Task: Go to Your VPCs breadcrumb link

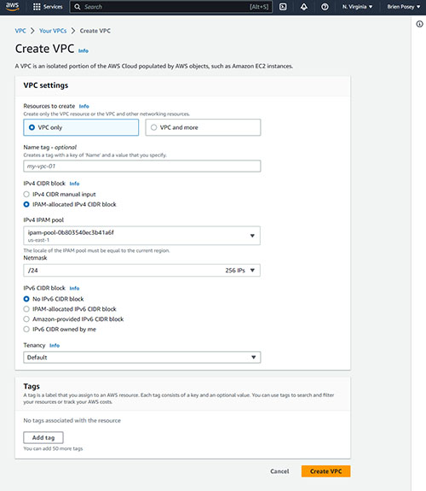Action: 53,31
